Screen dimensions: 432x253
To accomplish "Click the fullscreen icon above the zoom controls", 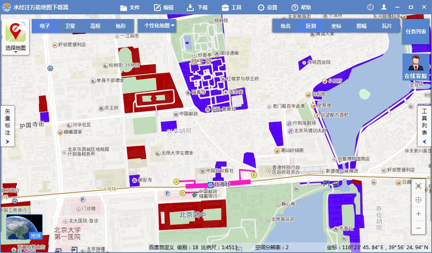I will point(418,186).
